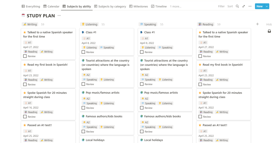Viewport: 272px width, 143px height.
Task: Click globe icon on Listening Local holidays card
Action: 83,140
